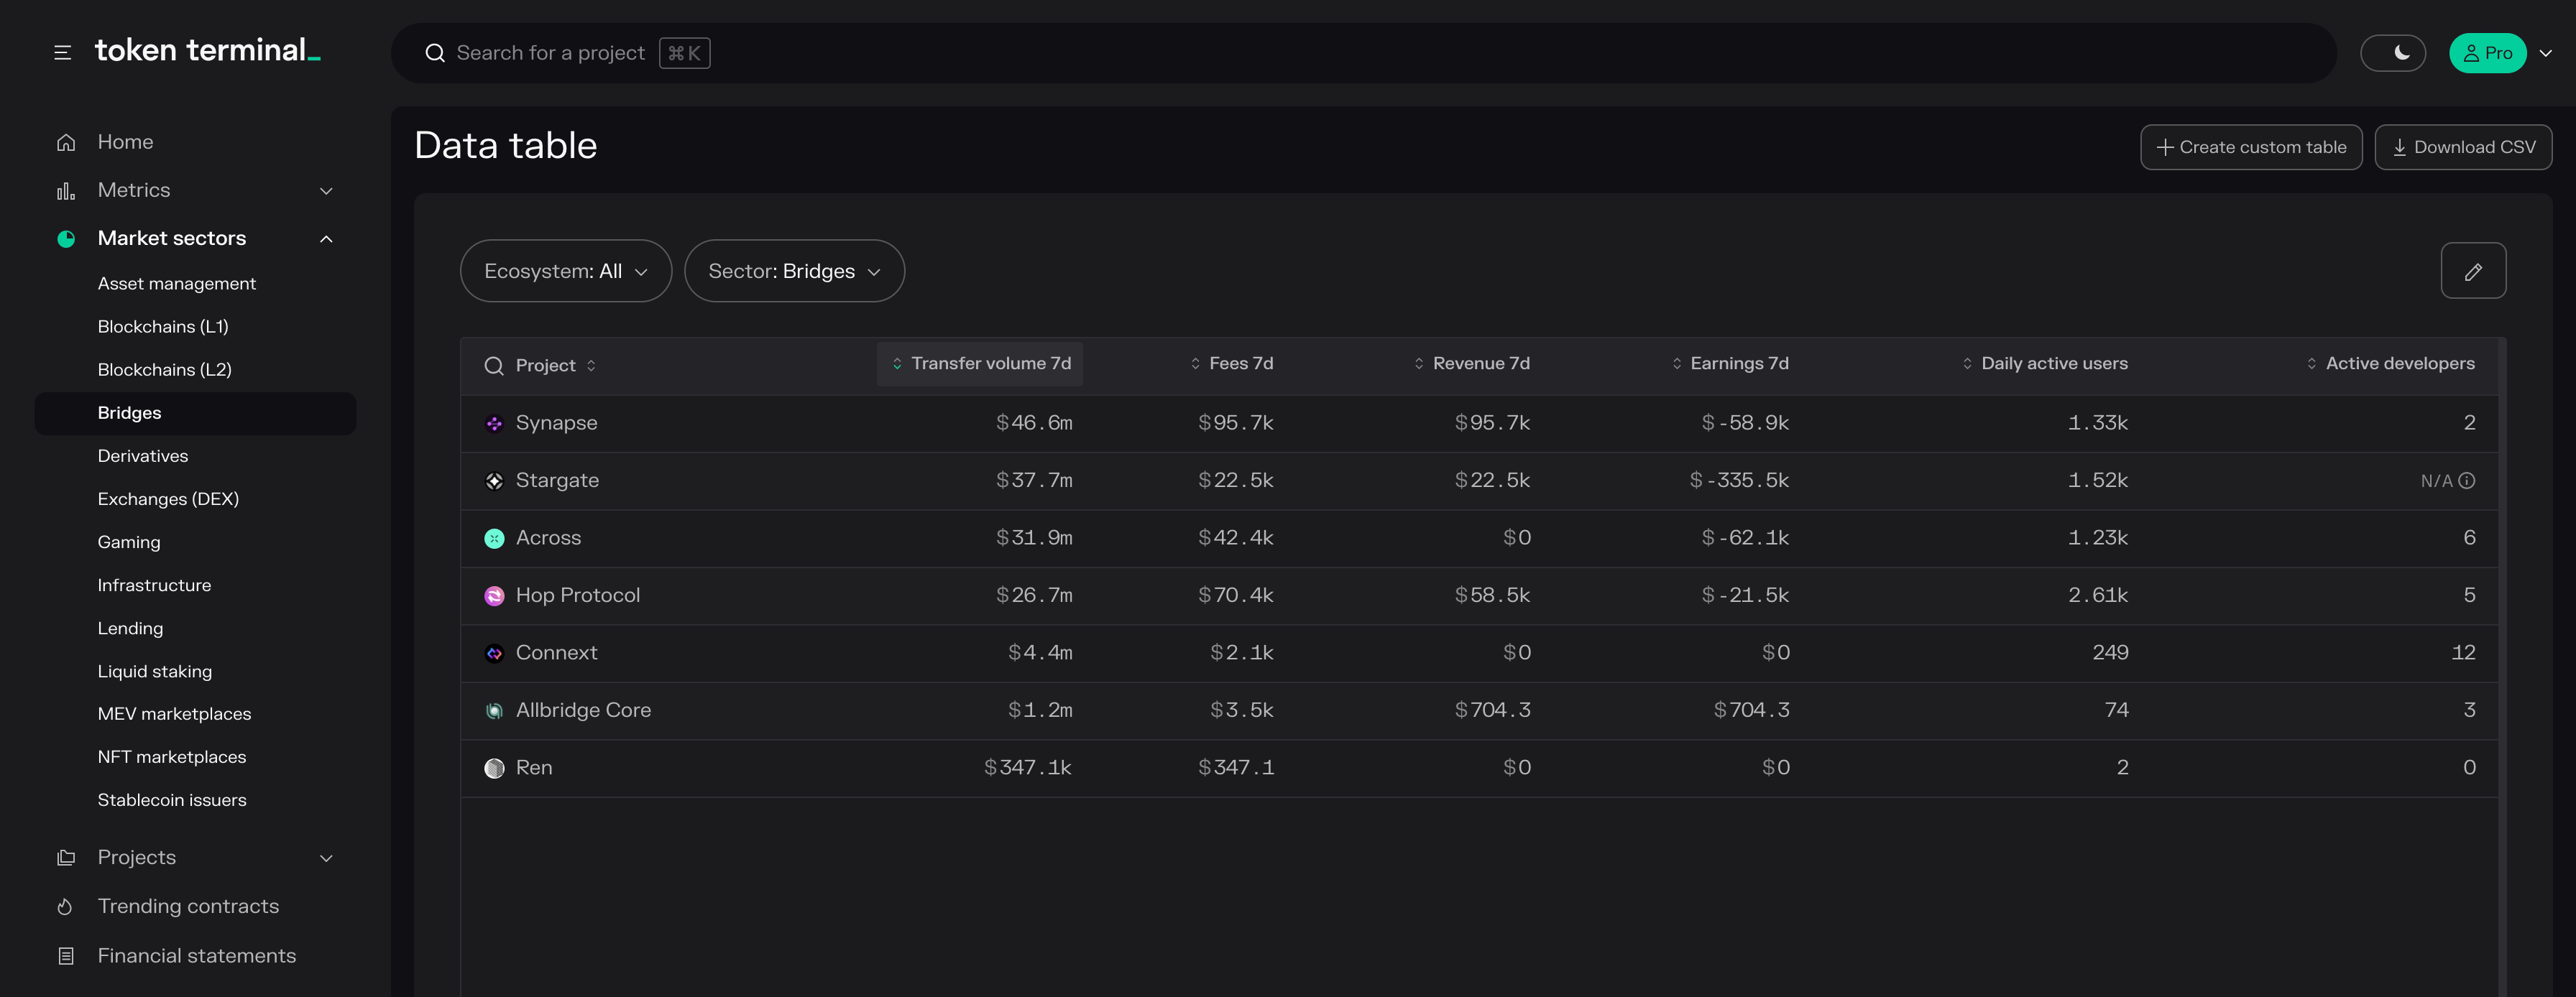Click Create custom table button
The image size is (2576, 997).
(x=2250, y=147)
